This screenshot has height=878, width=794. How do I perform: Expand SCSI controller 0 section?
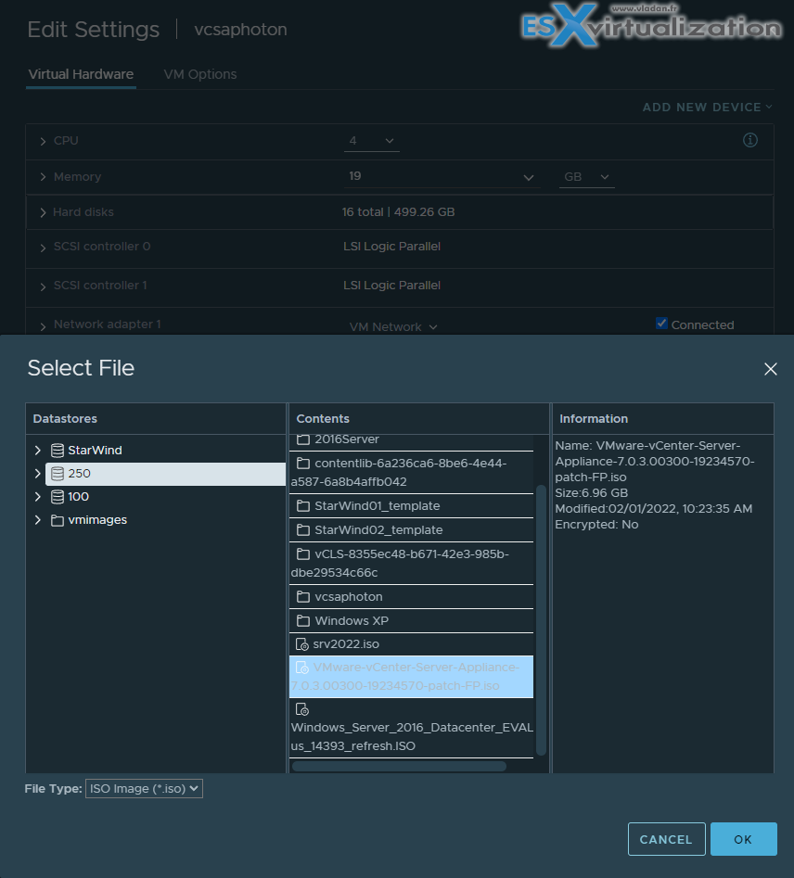43,247
